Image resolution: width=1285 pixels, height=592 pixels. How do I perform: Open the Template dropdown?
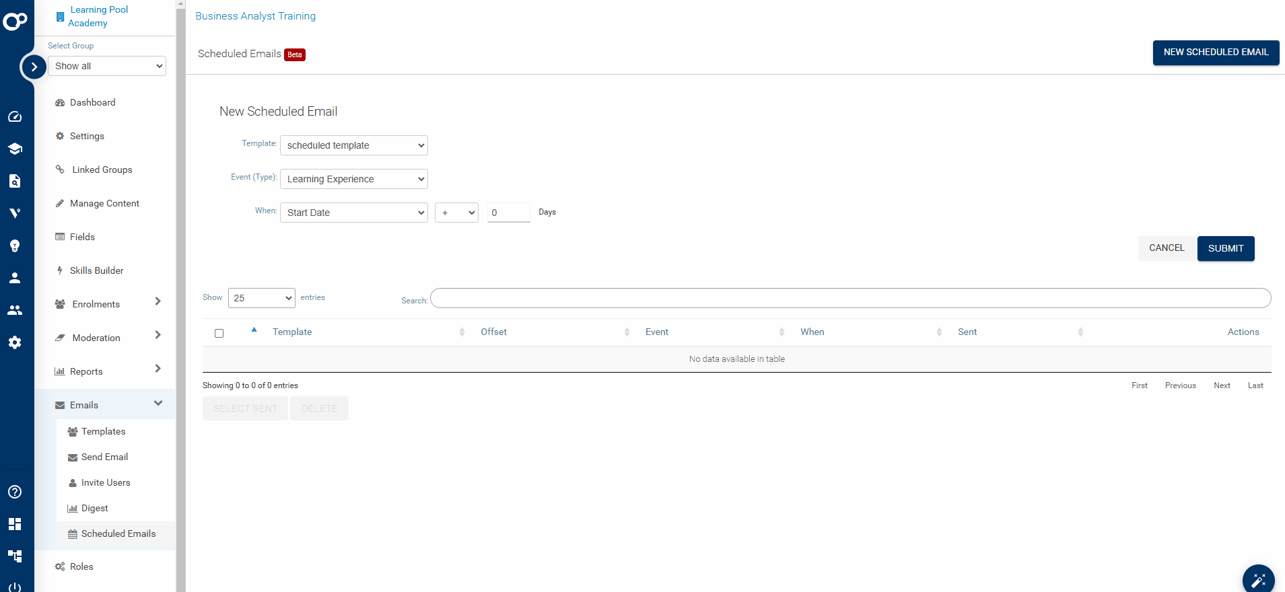(x=353, y=145)
